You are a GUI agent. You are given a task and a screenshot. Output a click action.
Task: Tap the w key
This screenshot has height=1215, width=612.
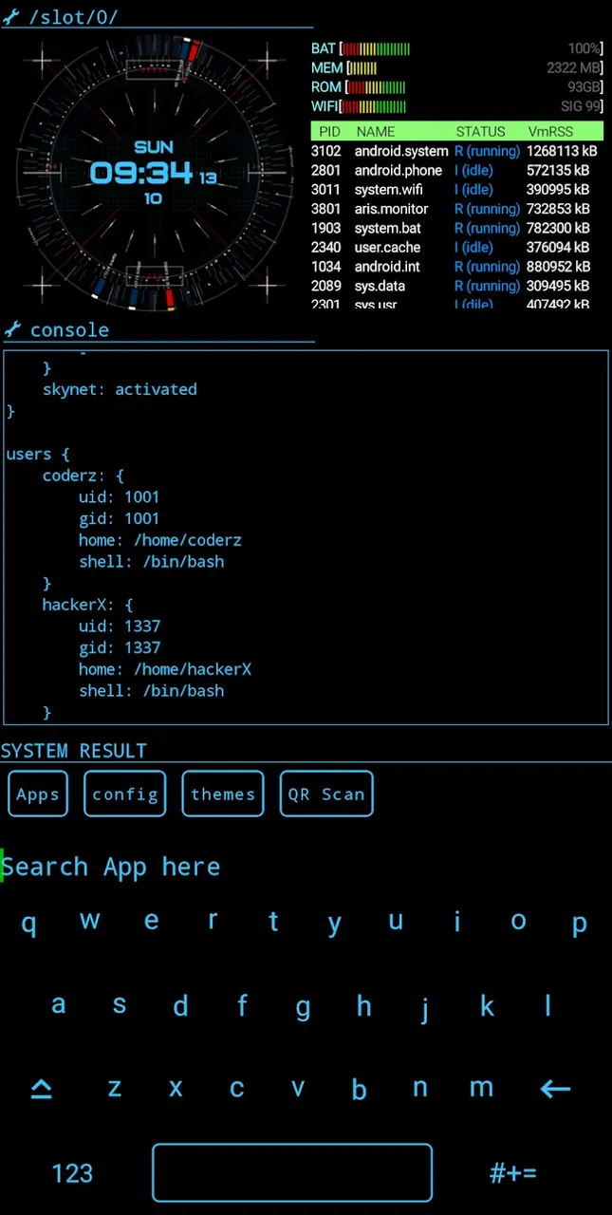point(90,920)
